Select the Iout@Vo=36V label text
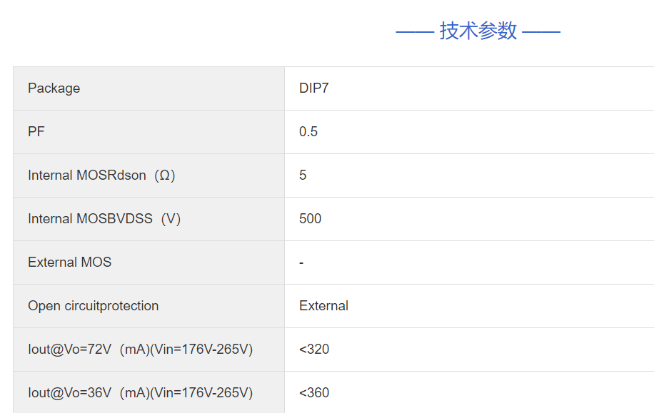The width and height of the screenshot is (654, 413). (70, 393)
